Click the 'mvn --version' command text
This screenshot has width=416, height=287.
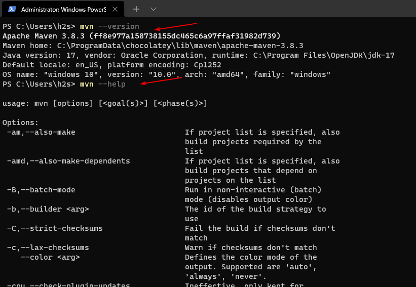tap(109, 26)
